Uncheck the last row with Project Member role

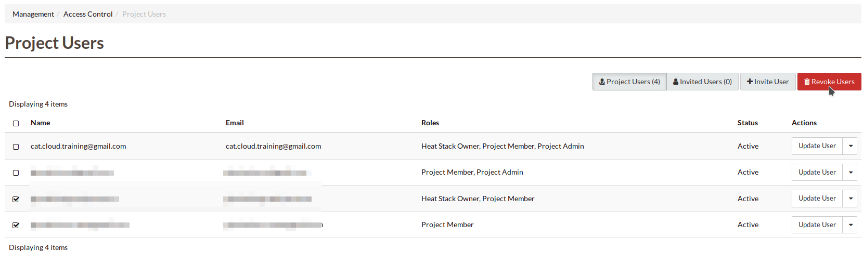click(x=16, y=225)
